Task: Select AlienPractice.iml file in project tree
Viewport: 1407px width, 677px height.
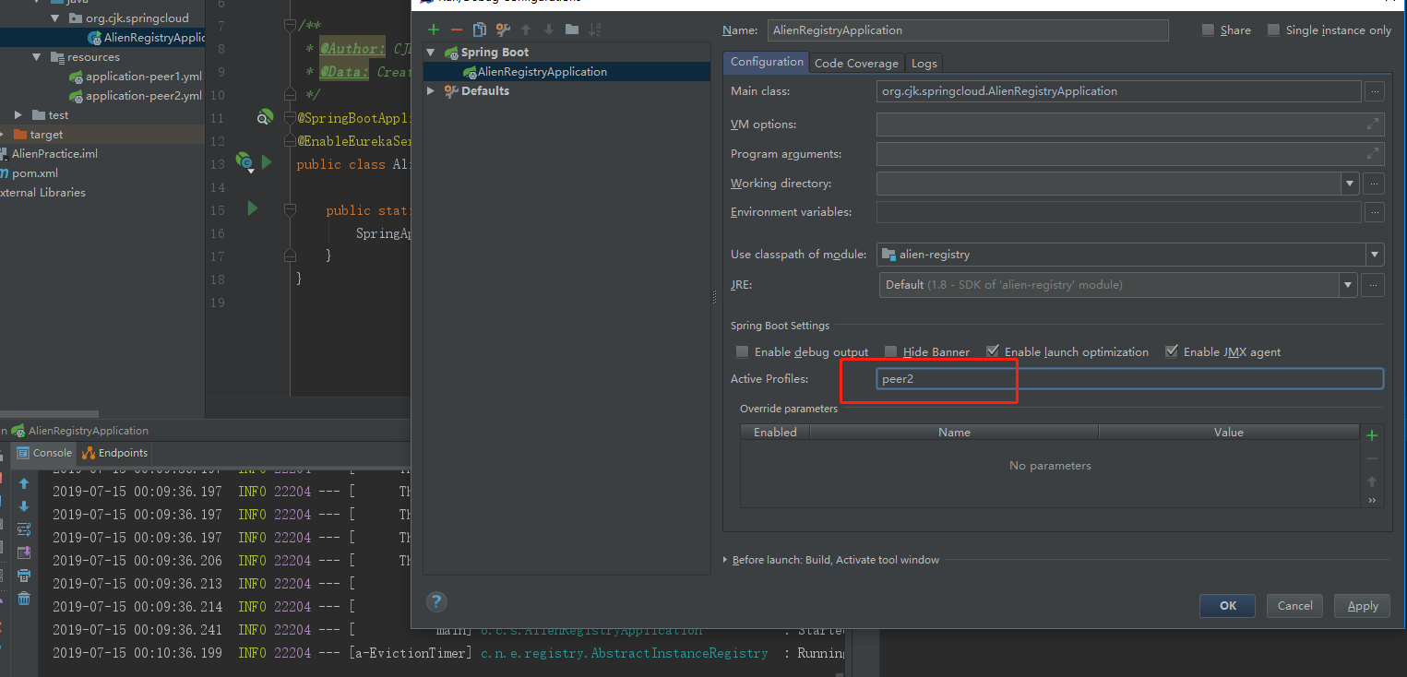Action: [x=54, y=154]
